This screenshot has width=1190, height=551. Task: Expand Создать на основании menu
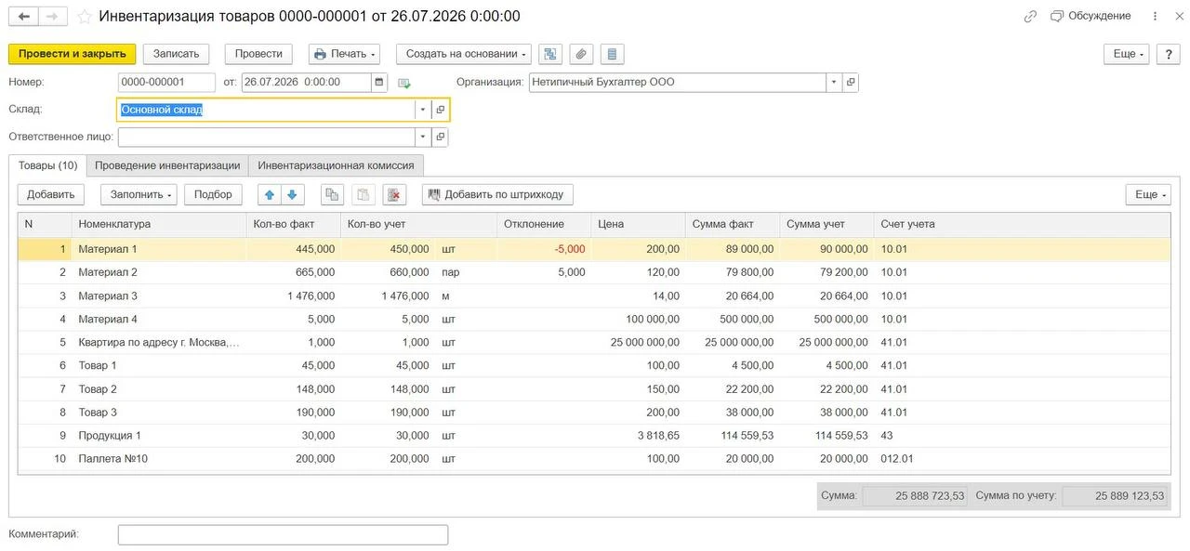click(x=464, y=54)
